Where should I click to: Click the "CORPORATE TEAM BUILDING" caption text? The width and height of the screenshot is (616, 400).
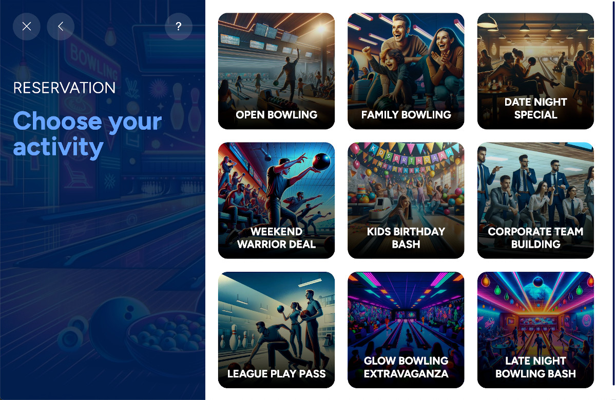click(x=535, y=237)
